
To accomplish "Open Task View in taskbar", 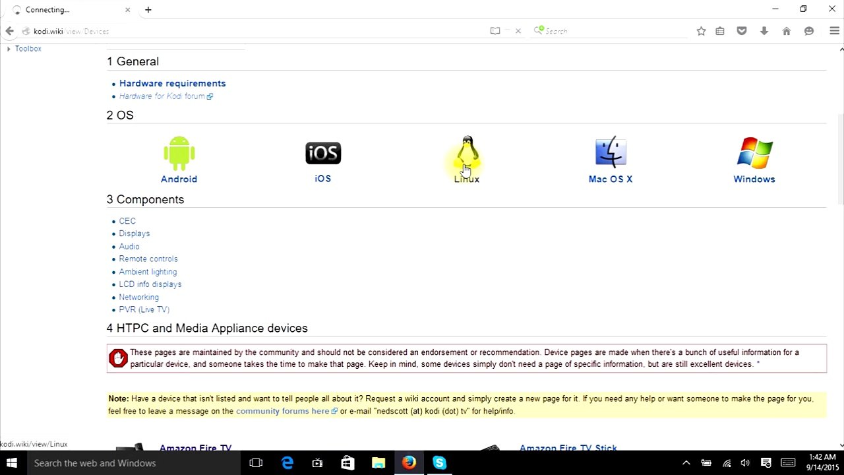I will pos(256,463).
